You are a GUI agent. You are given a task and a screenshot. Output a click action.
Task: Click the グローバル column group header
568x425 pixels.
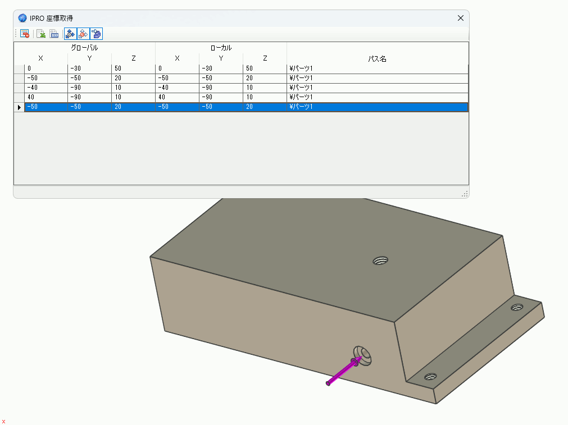tap(84, 48)
